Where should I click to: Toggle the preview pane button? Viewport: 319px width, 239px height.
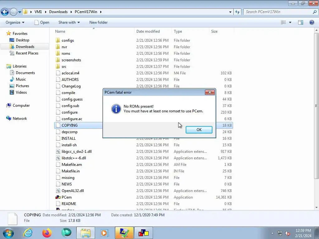(x=301, y=22)
